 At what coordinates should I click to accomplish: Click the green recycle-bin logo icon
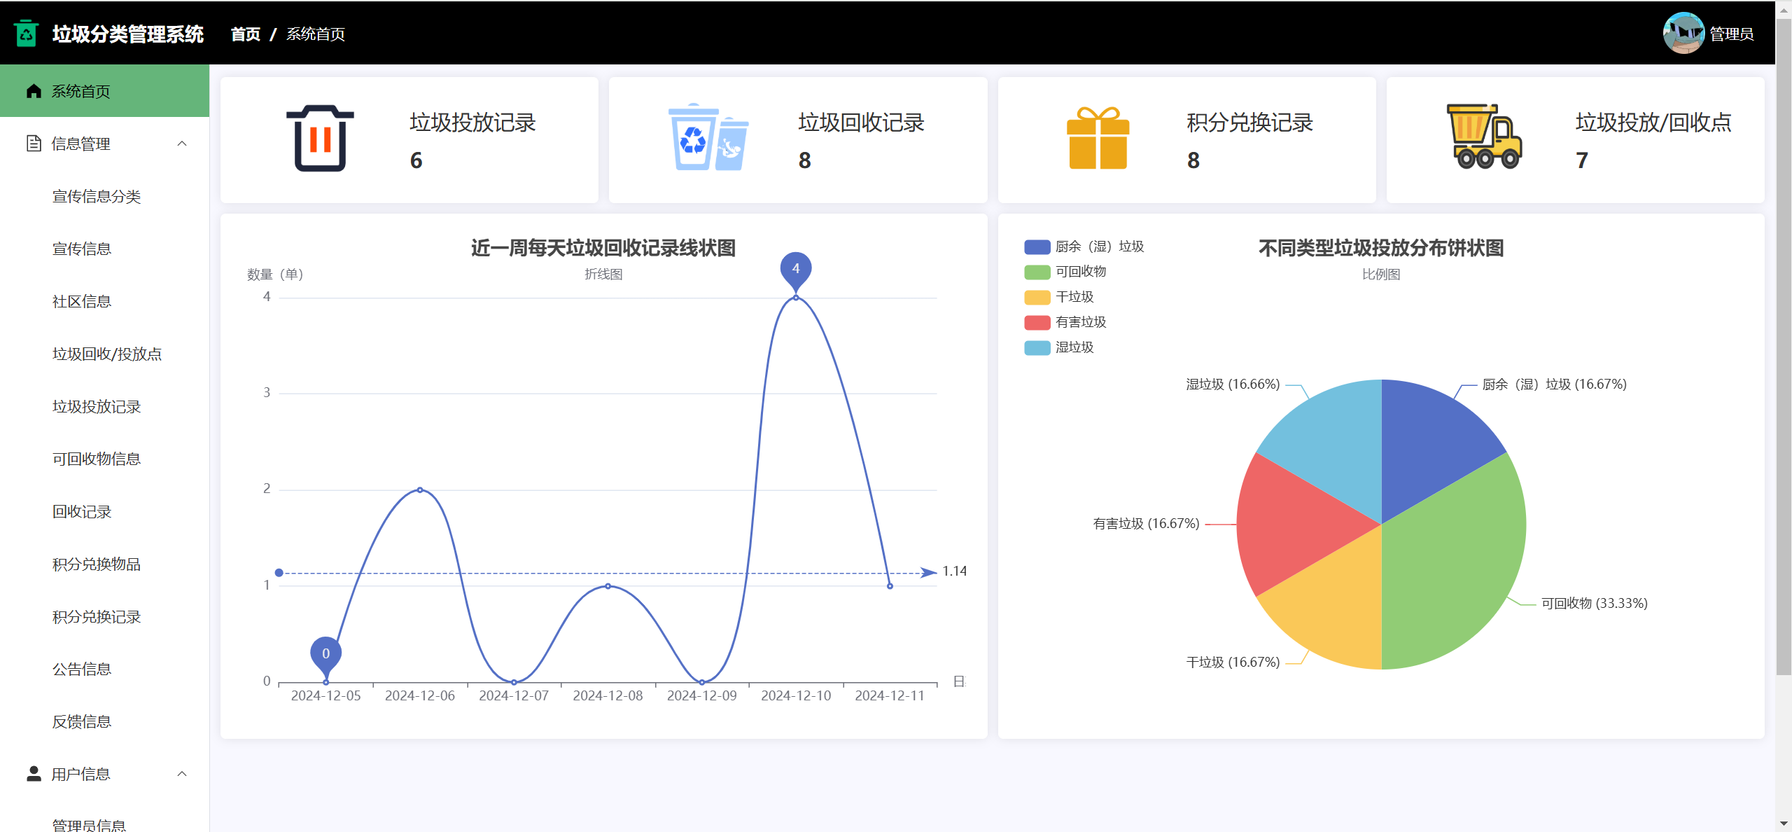tap(26, 33)
